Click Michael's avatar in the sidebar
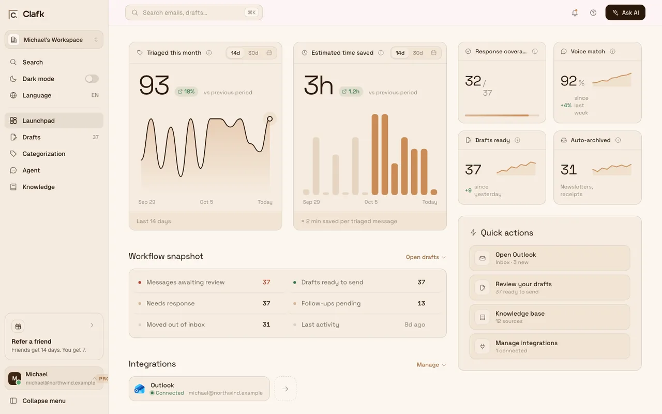Image resolution: width=662 pixels, height=414 pixels. [15, 379]
